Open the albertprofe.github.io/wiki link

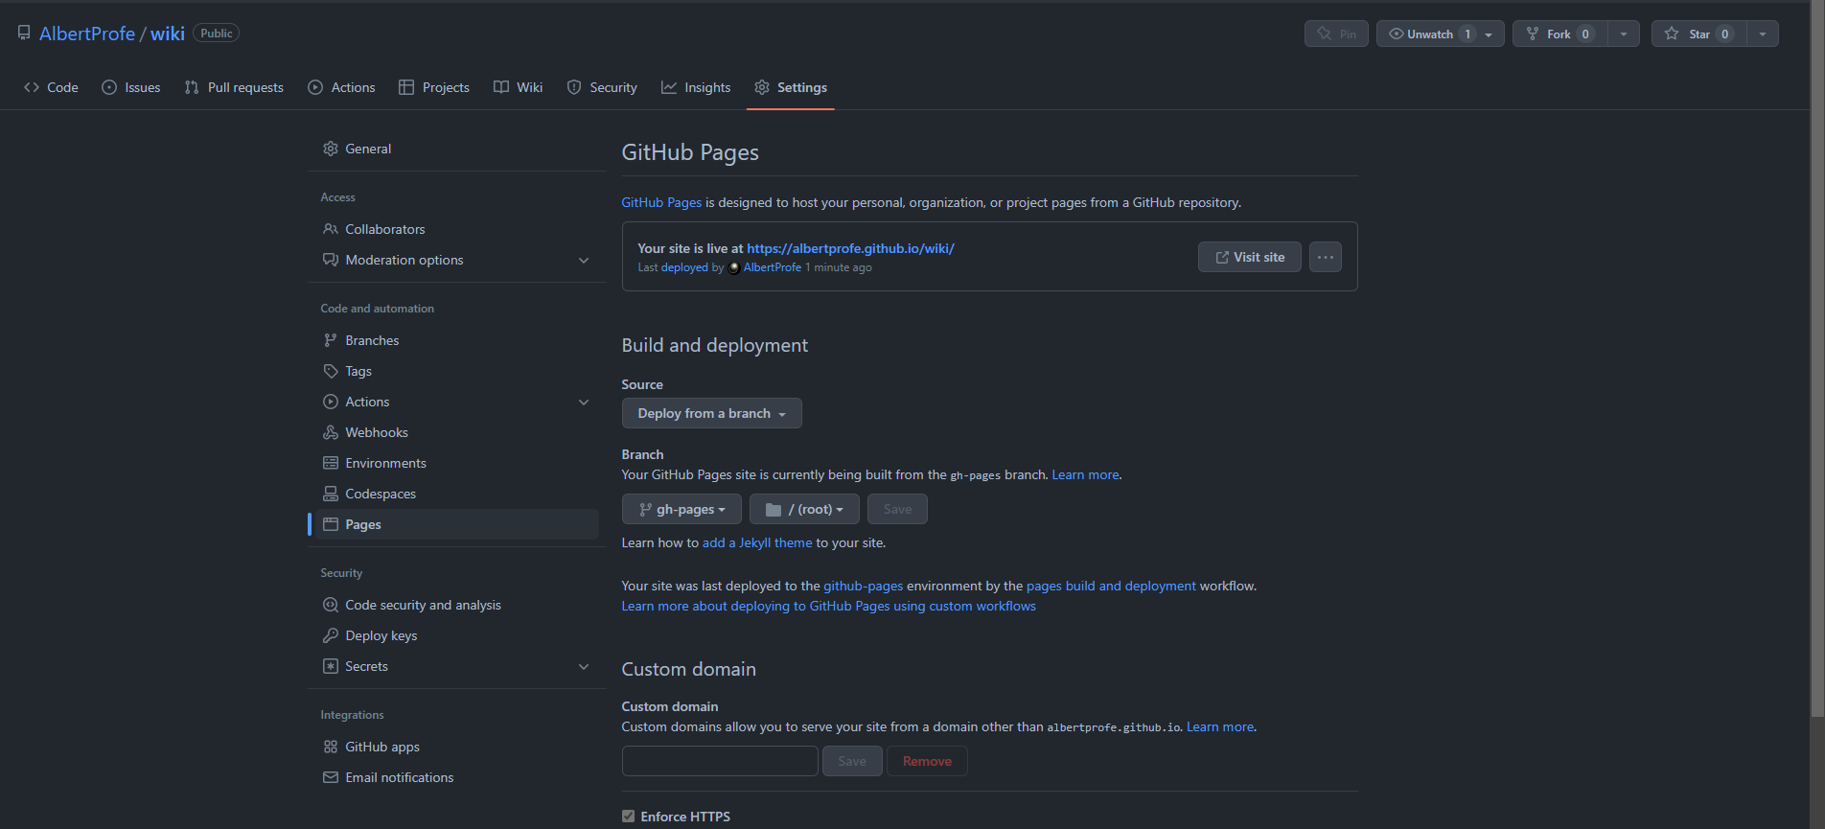point(850,248)
